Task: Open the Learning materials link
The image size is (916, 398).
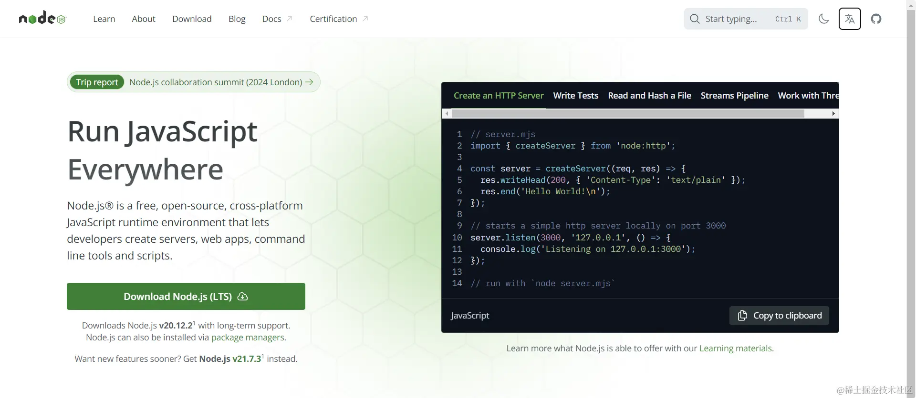Action: pyautogui.click(x=735, y=348)
